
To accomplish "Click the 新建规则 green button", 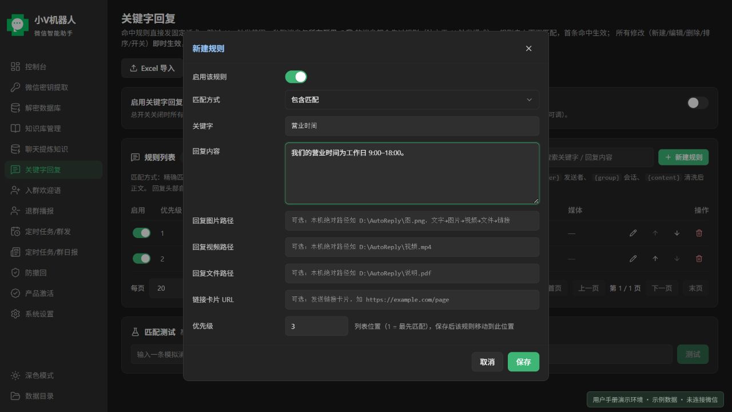I will pos(683,157).
